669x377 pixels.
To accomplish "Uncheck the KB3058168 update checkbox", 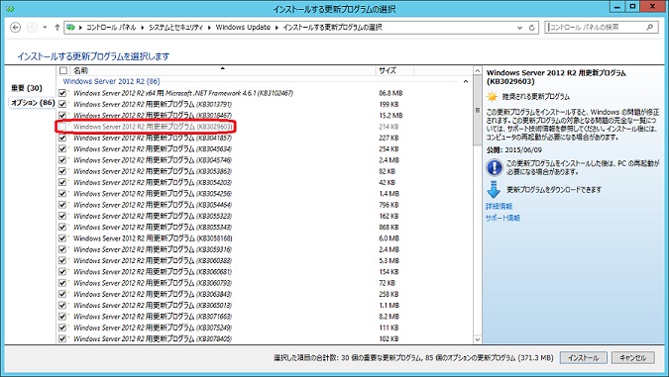I will 62,238.
